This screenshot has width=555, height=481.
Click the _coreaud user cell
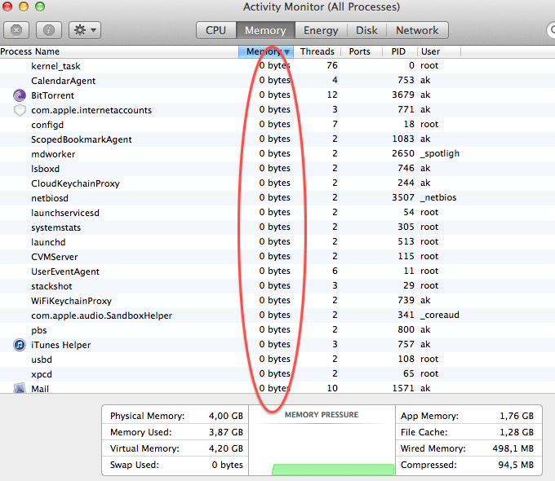[x=440, y=315]
